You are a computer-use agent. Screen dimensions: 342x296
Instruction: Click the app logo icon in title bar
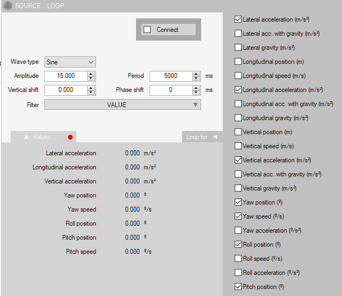(7, 5)
